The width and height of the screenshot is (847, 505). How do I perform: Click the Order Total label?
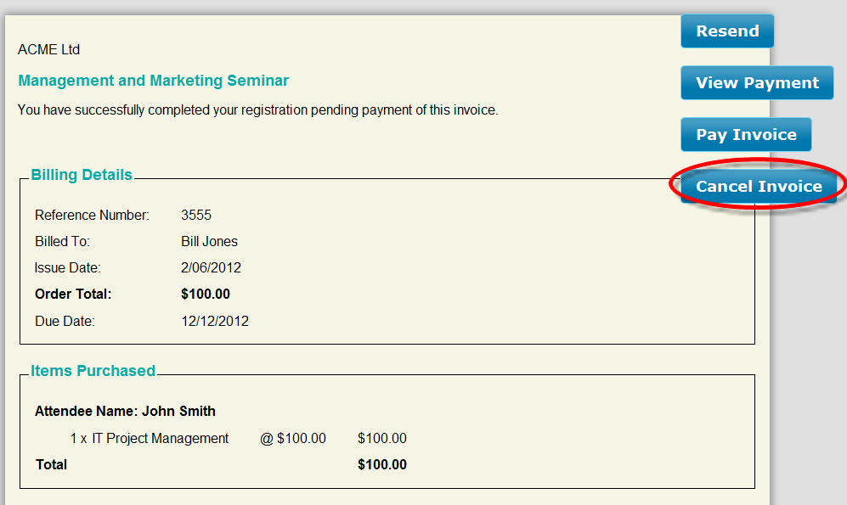coord(73,294)
